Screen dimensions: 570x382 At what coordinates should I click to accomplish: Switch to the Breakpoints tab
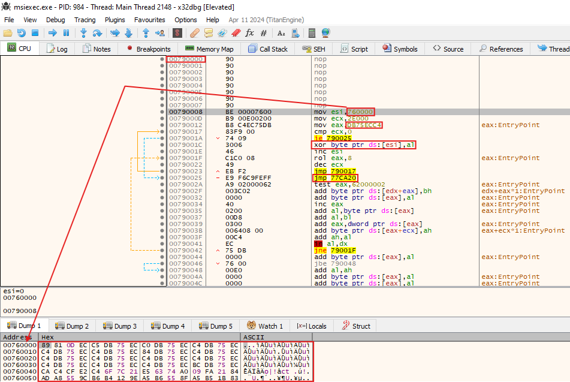coord(148,49)
